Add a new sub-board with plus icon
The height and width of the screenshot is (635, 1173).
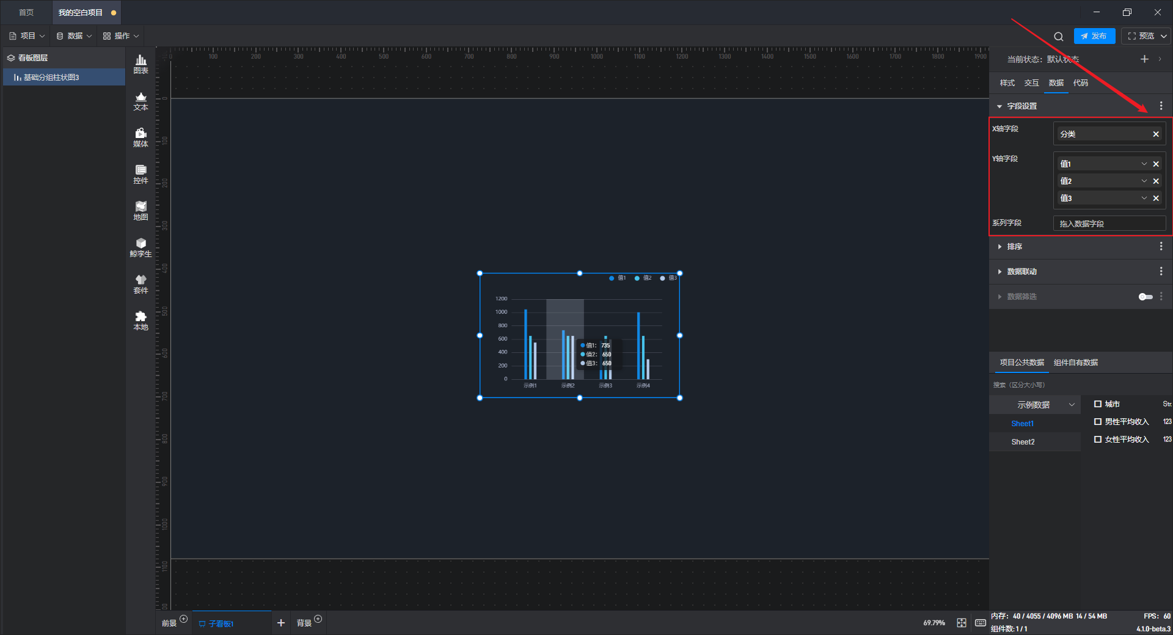tap(281, 623)
